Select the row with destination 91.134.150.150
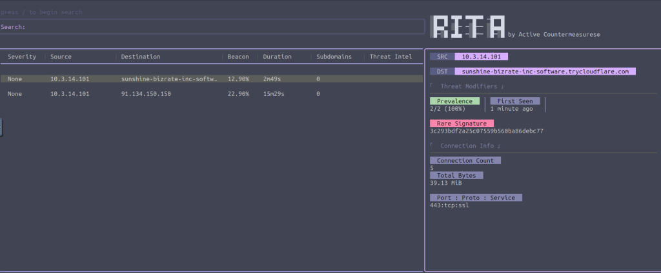 146,94
